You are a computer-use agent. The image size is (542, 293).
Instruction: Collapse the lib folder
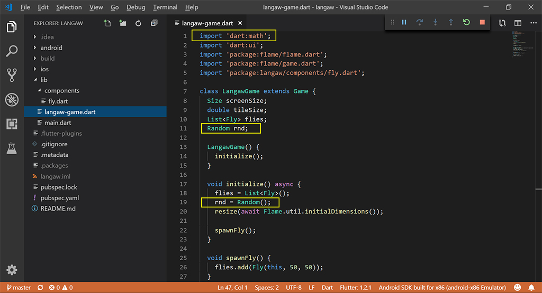(x=43, y=80)
